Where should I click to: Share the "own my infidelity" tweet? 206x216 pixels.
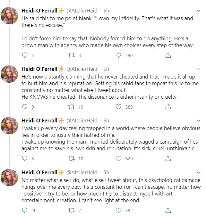168,55
